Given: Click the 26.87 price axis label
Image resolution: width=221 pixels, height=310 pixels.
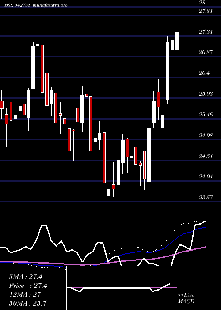Looking at the screenshot, I should (x=206, y=52).
